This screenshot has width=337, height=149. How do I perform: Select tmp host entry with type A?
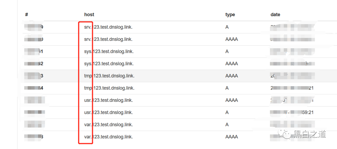(109, 88)
